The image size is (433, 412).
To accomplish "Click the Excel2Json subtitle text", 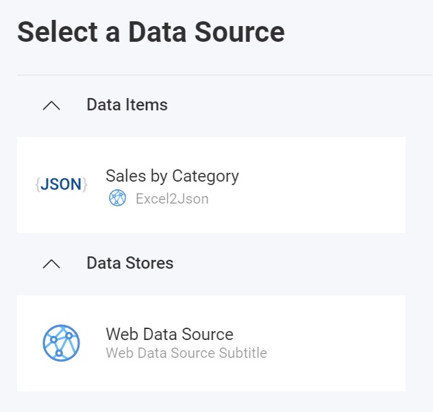I will tap(172, 199).
